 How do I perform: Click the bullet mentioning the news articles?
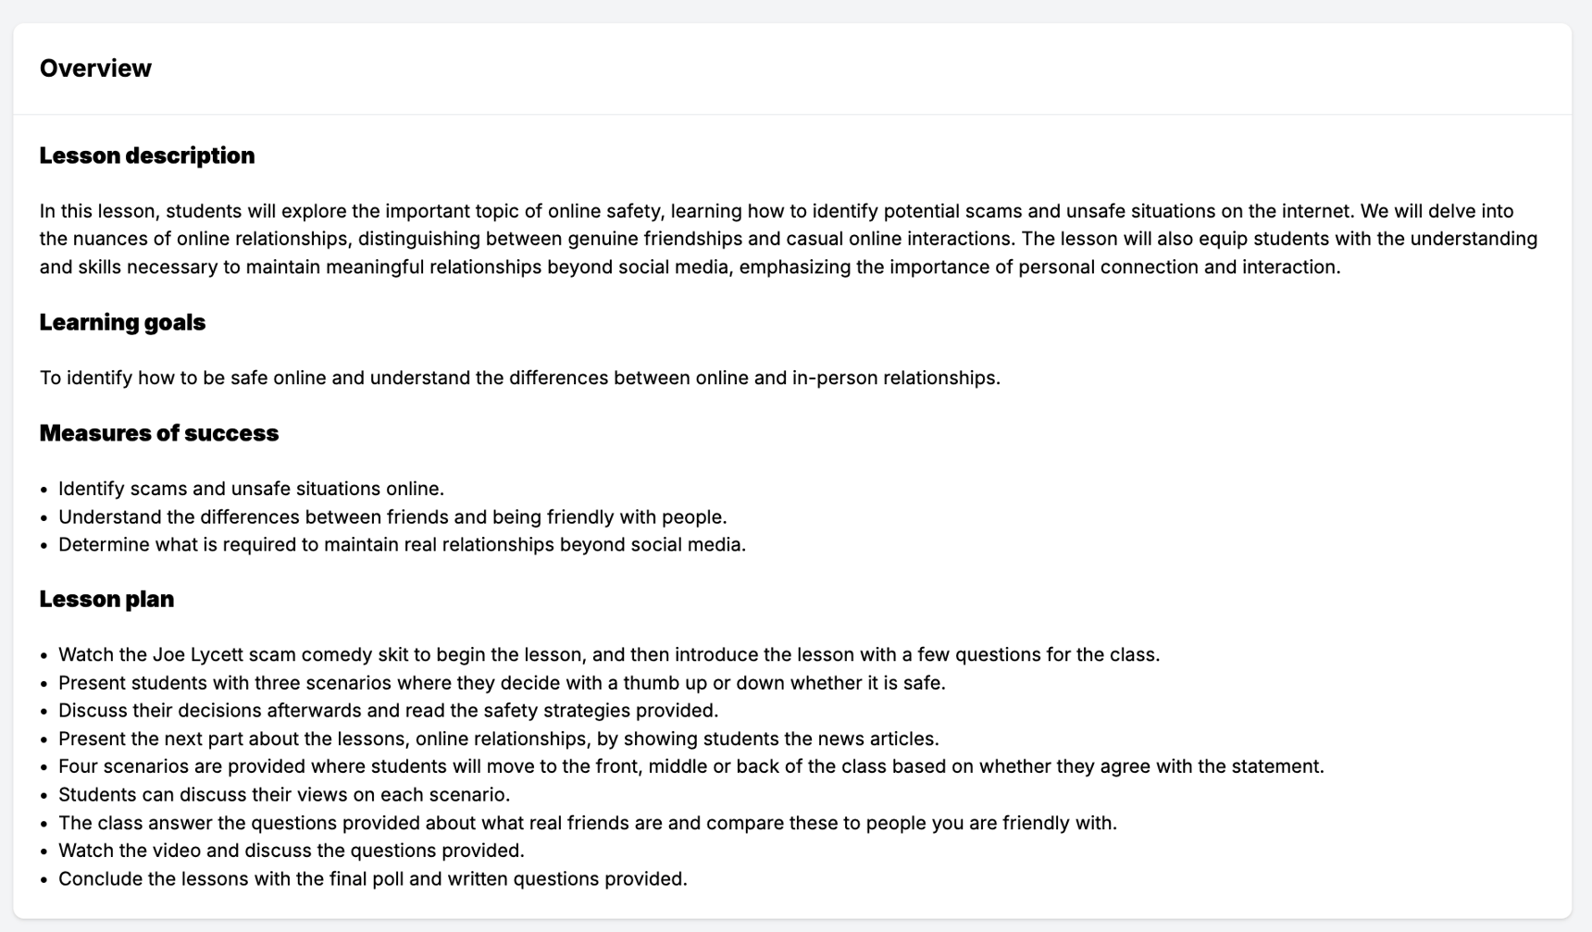[498, 739]
